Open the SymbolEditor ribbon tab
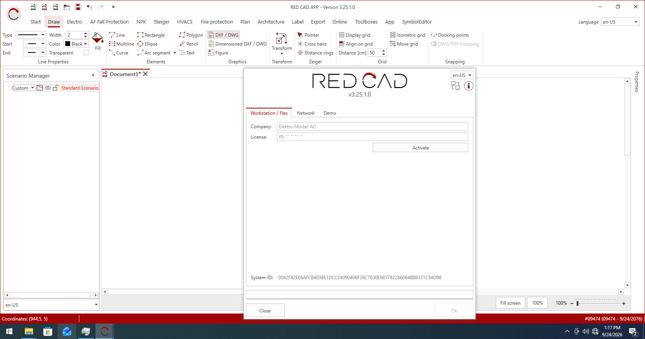Viewport: 645px width, 339px height. click(x=417, y=22)
